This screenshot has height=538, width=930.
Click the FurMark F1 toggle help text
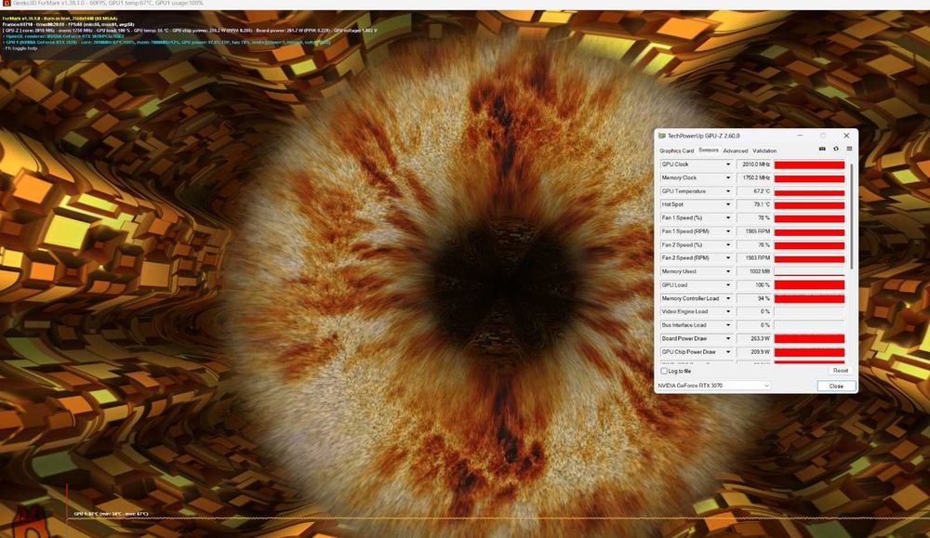pyautogui.click(x=21, y=48)
